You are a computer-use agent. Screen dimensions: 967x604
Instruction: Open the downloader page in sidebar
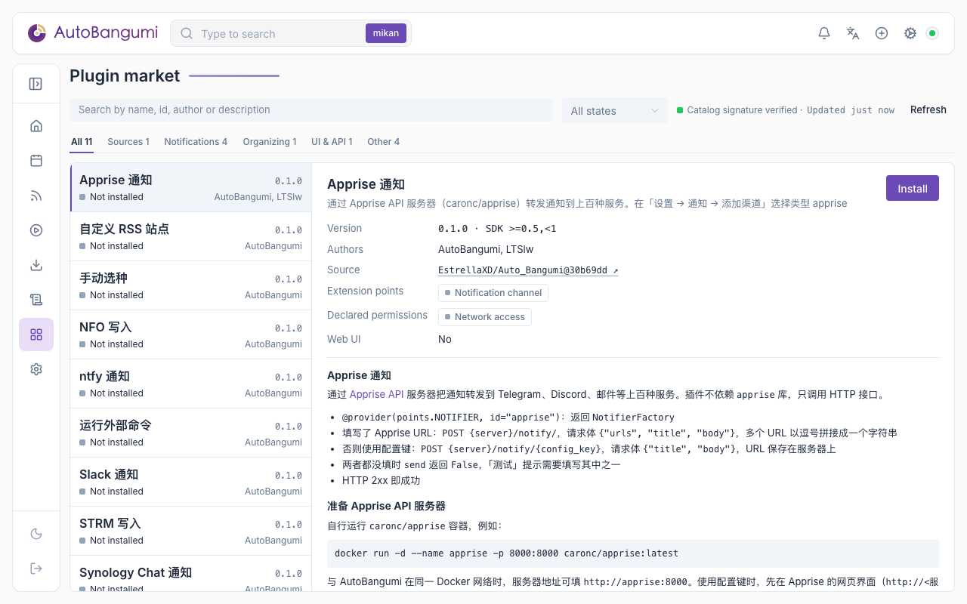click(36, 265)
